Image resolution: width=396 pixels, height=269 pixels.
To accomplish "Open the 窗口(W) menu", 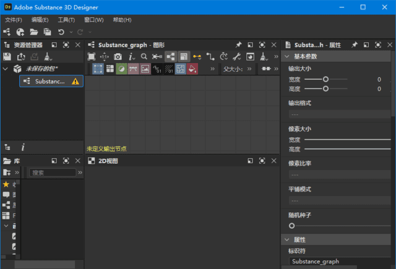I will point(93,20).
